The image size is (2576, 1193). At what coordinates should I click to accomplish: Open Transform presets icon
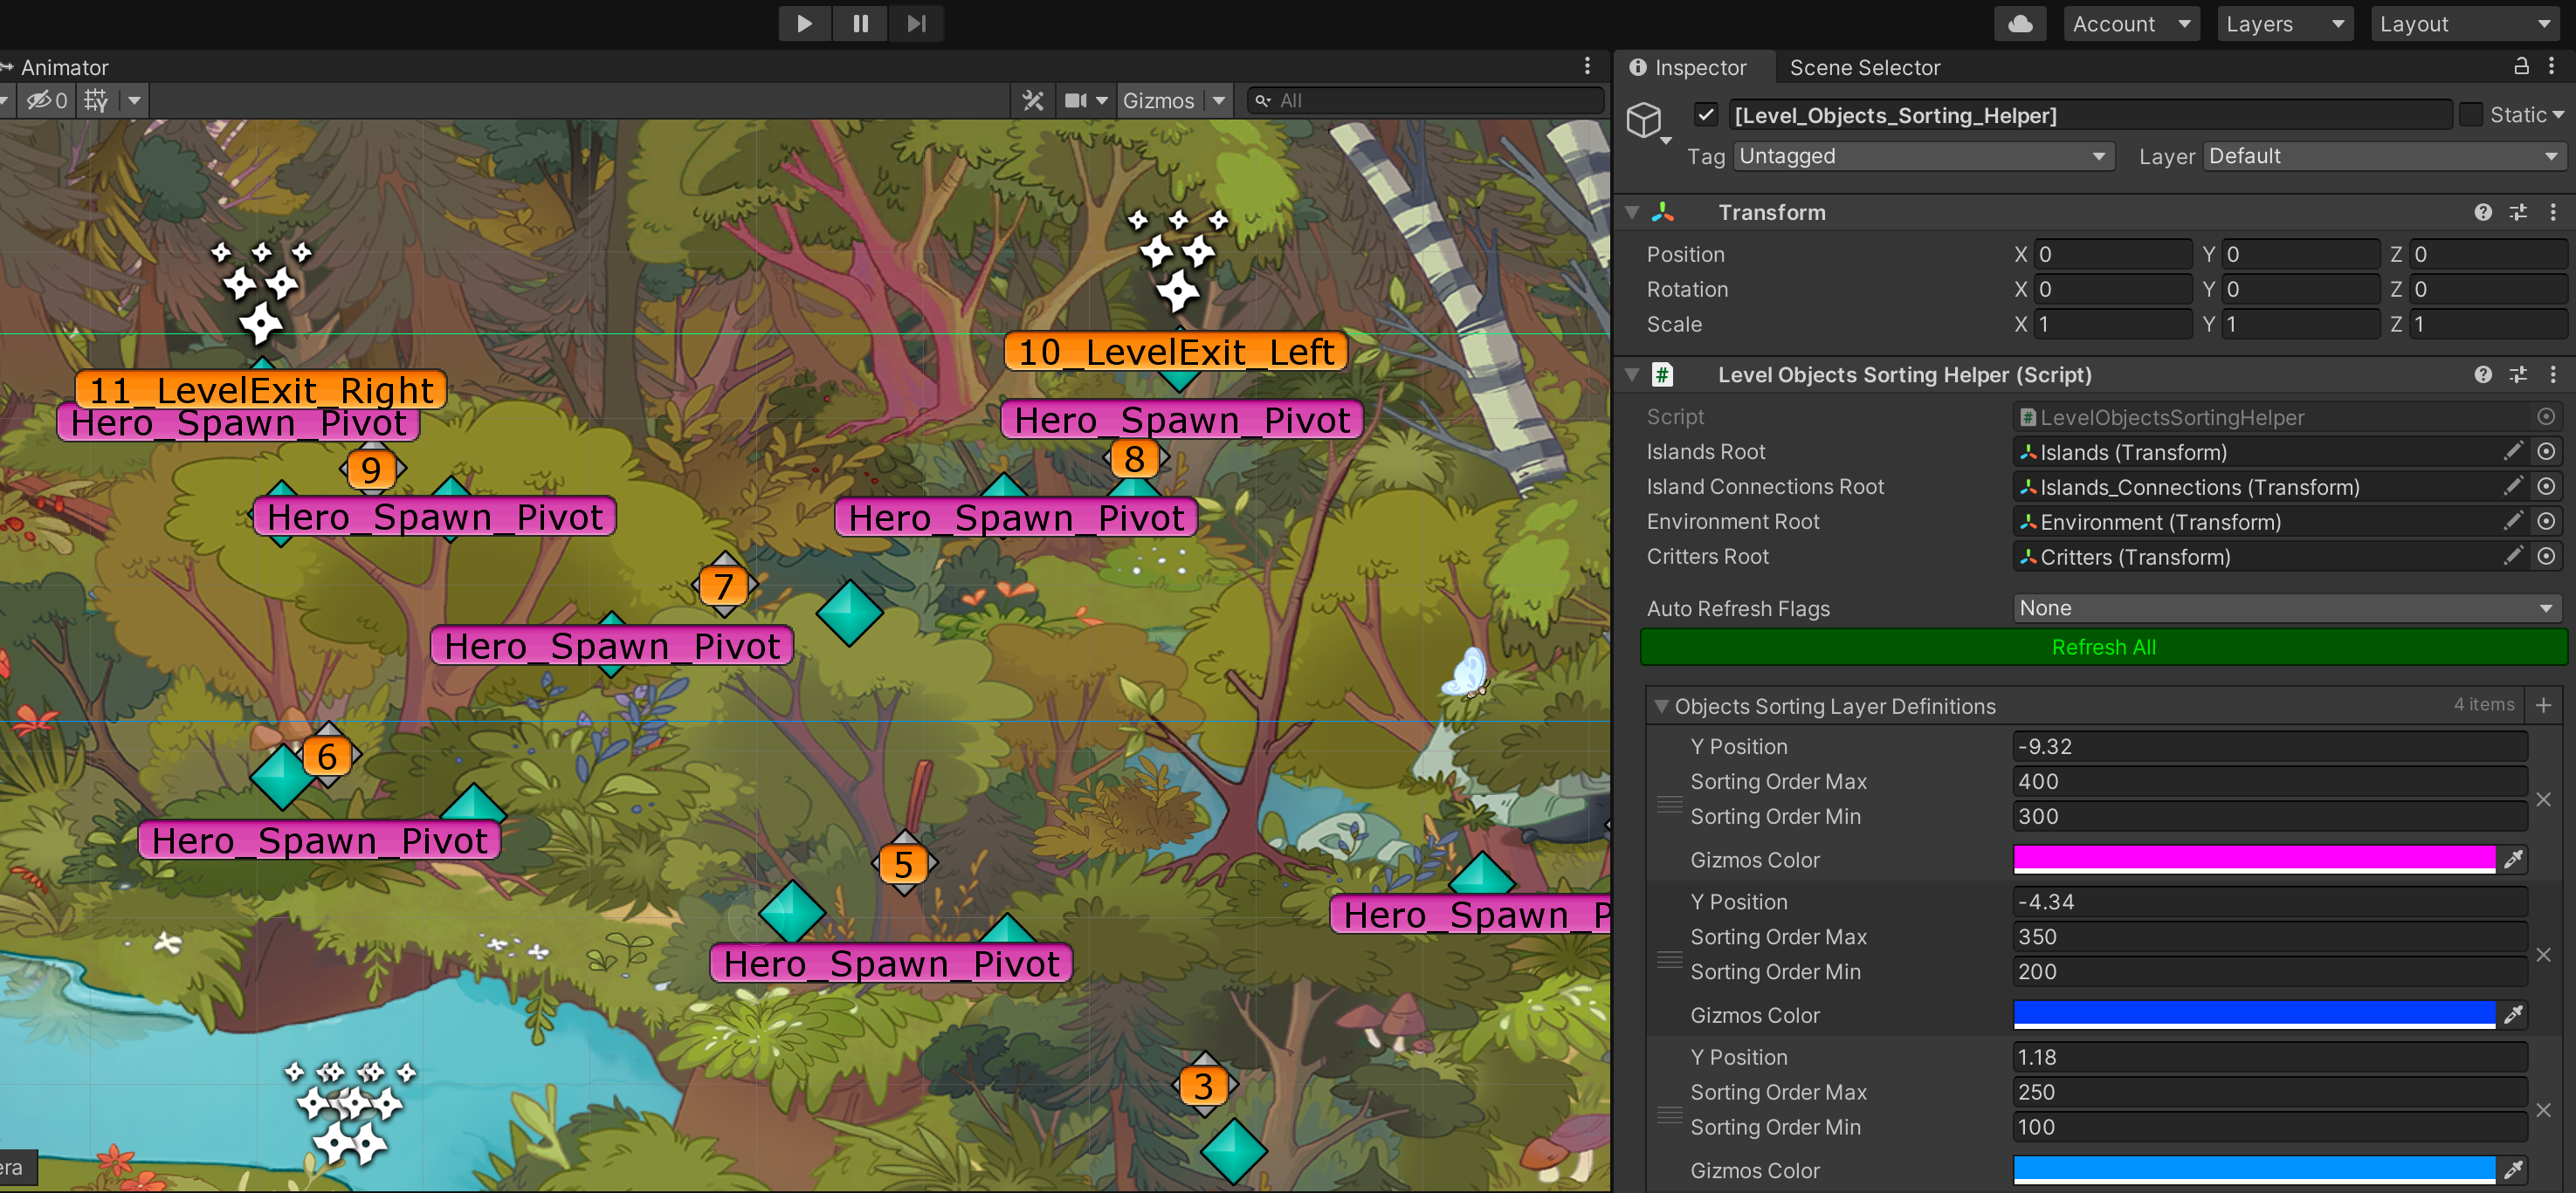[x=2518, y=212]
